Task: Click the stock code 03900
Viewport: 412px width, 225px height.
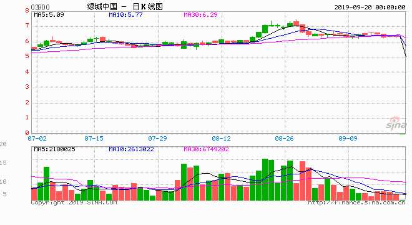Action: [x=40, y=7]
